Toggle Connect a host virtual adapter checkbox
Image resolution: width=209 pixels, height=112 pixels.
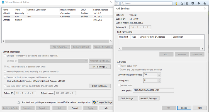tap(5, 77)
